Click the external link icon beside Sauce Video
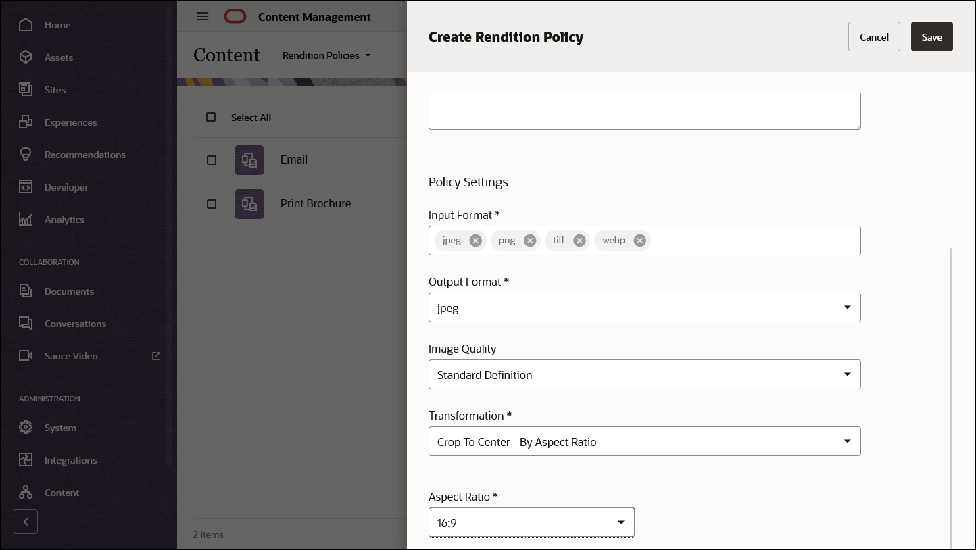The width and height of the screenshot is (976, 550). tap(156, 356)
